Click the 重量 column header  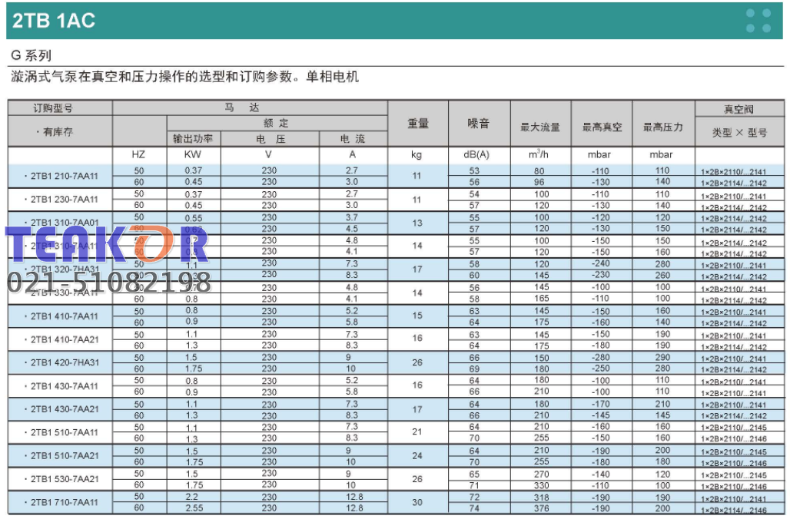coord(417,123)
